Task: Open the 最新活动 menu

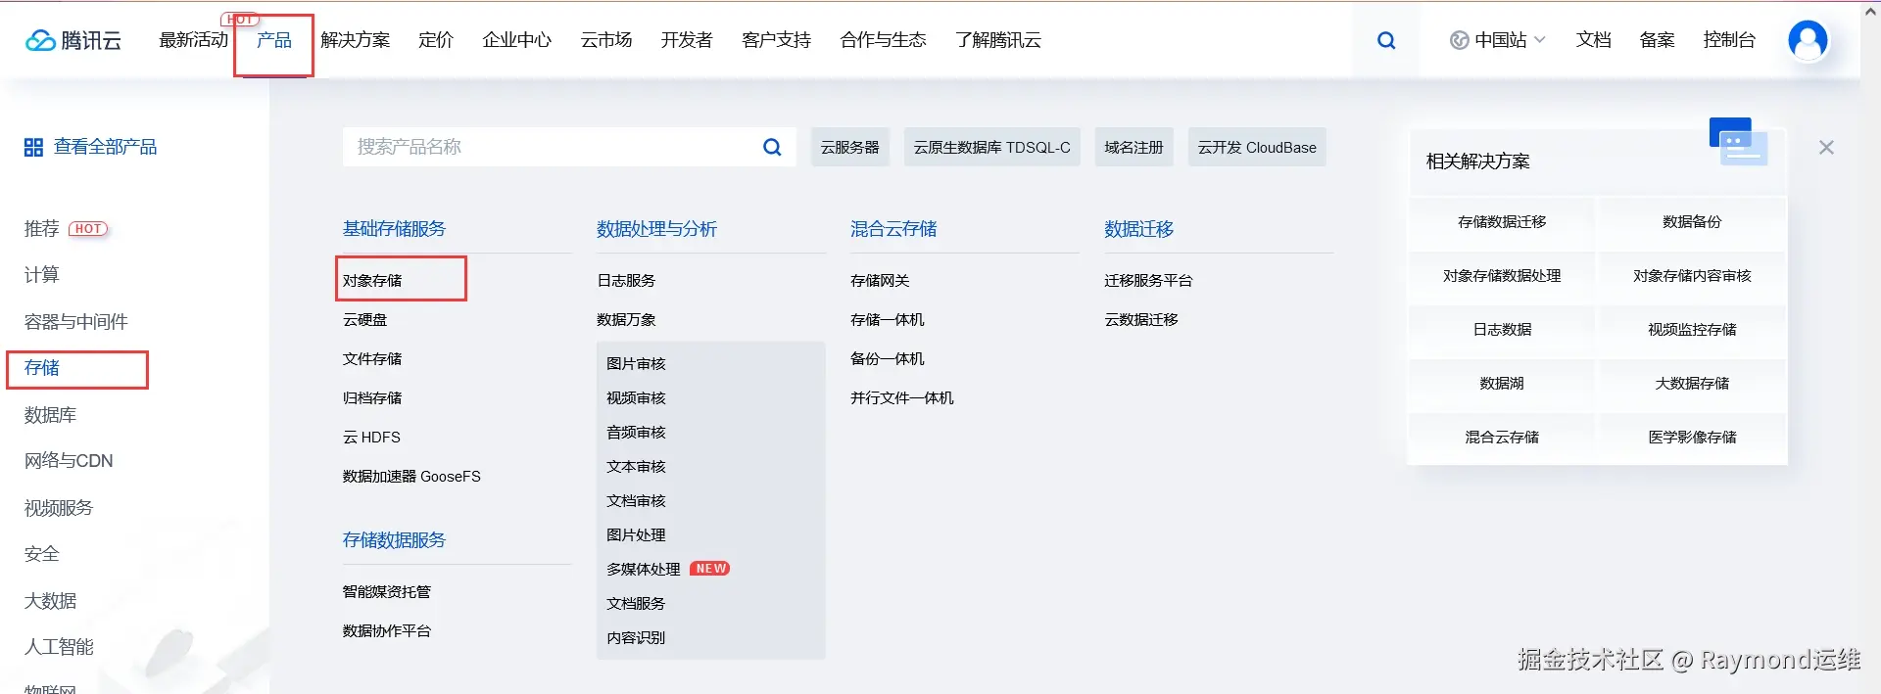Action: [x=194, y=40]
